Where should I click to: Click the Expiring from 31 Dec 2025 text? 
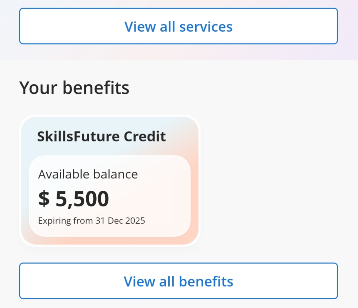click(91, 221)
